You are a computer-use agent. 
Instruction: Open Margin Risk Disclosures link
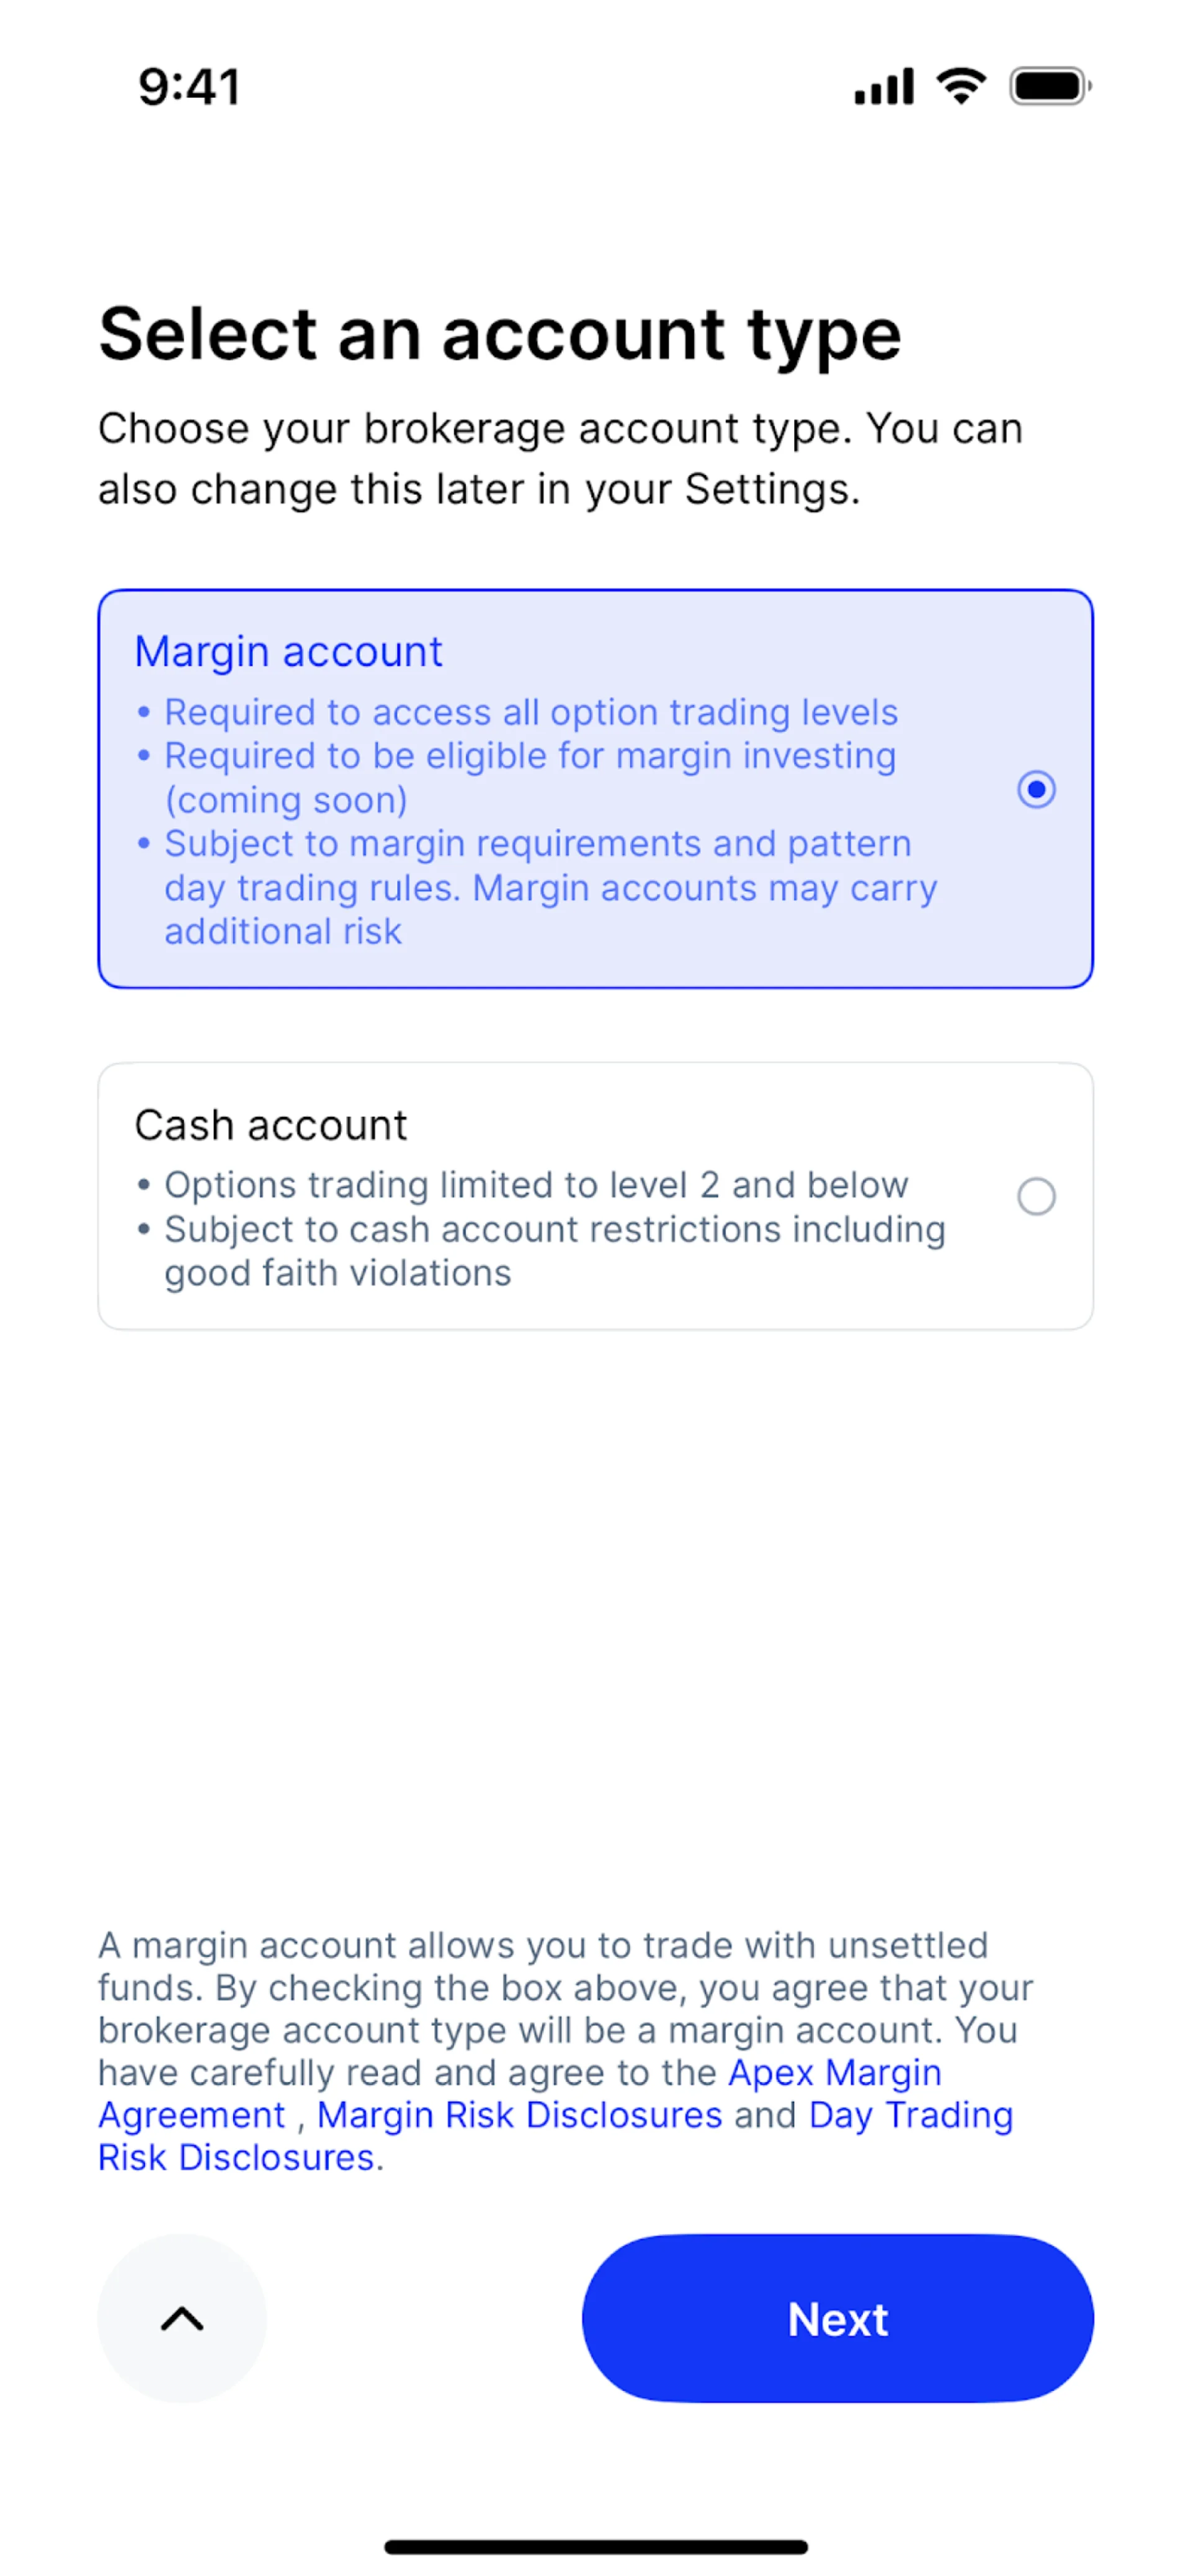(519, 2115)
